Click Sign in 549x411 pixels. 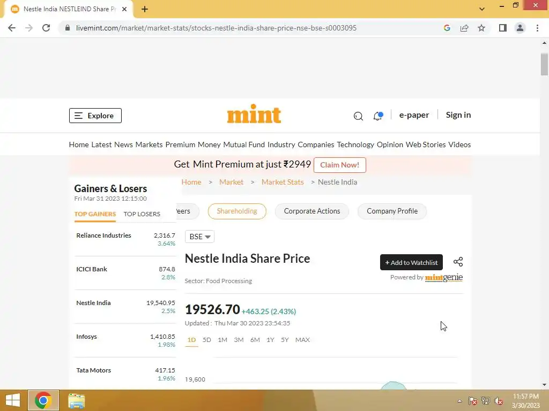(x=458, y=115)
